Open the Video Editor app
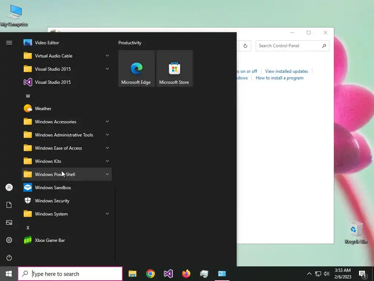Image resolution: width=374 pixels, height=281 pixels. pos(67,43)
